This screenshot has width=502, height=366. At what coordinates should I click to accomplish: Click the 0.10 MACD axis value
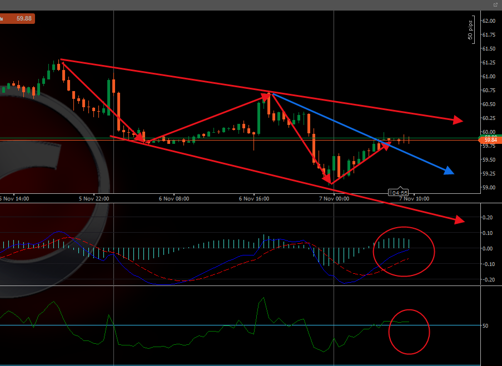[x=488, y=233]
